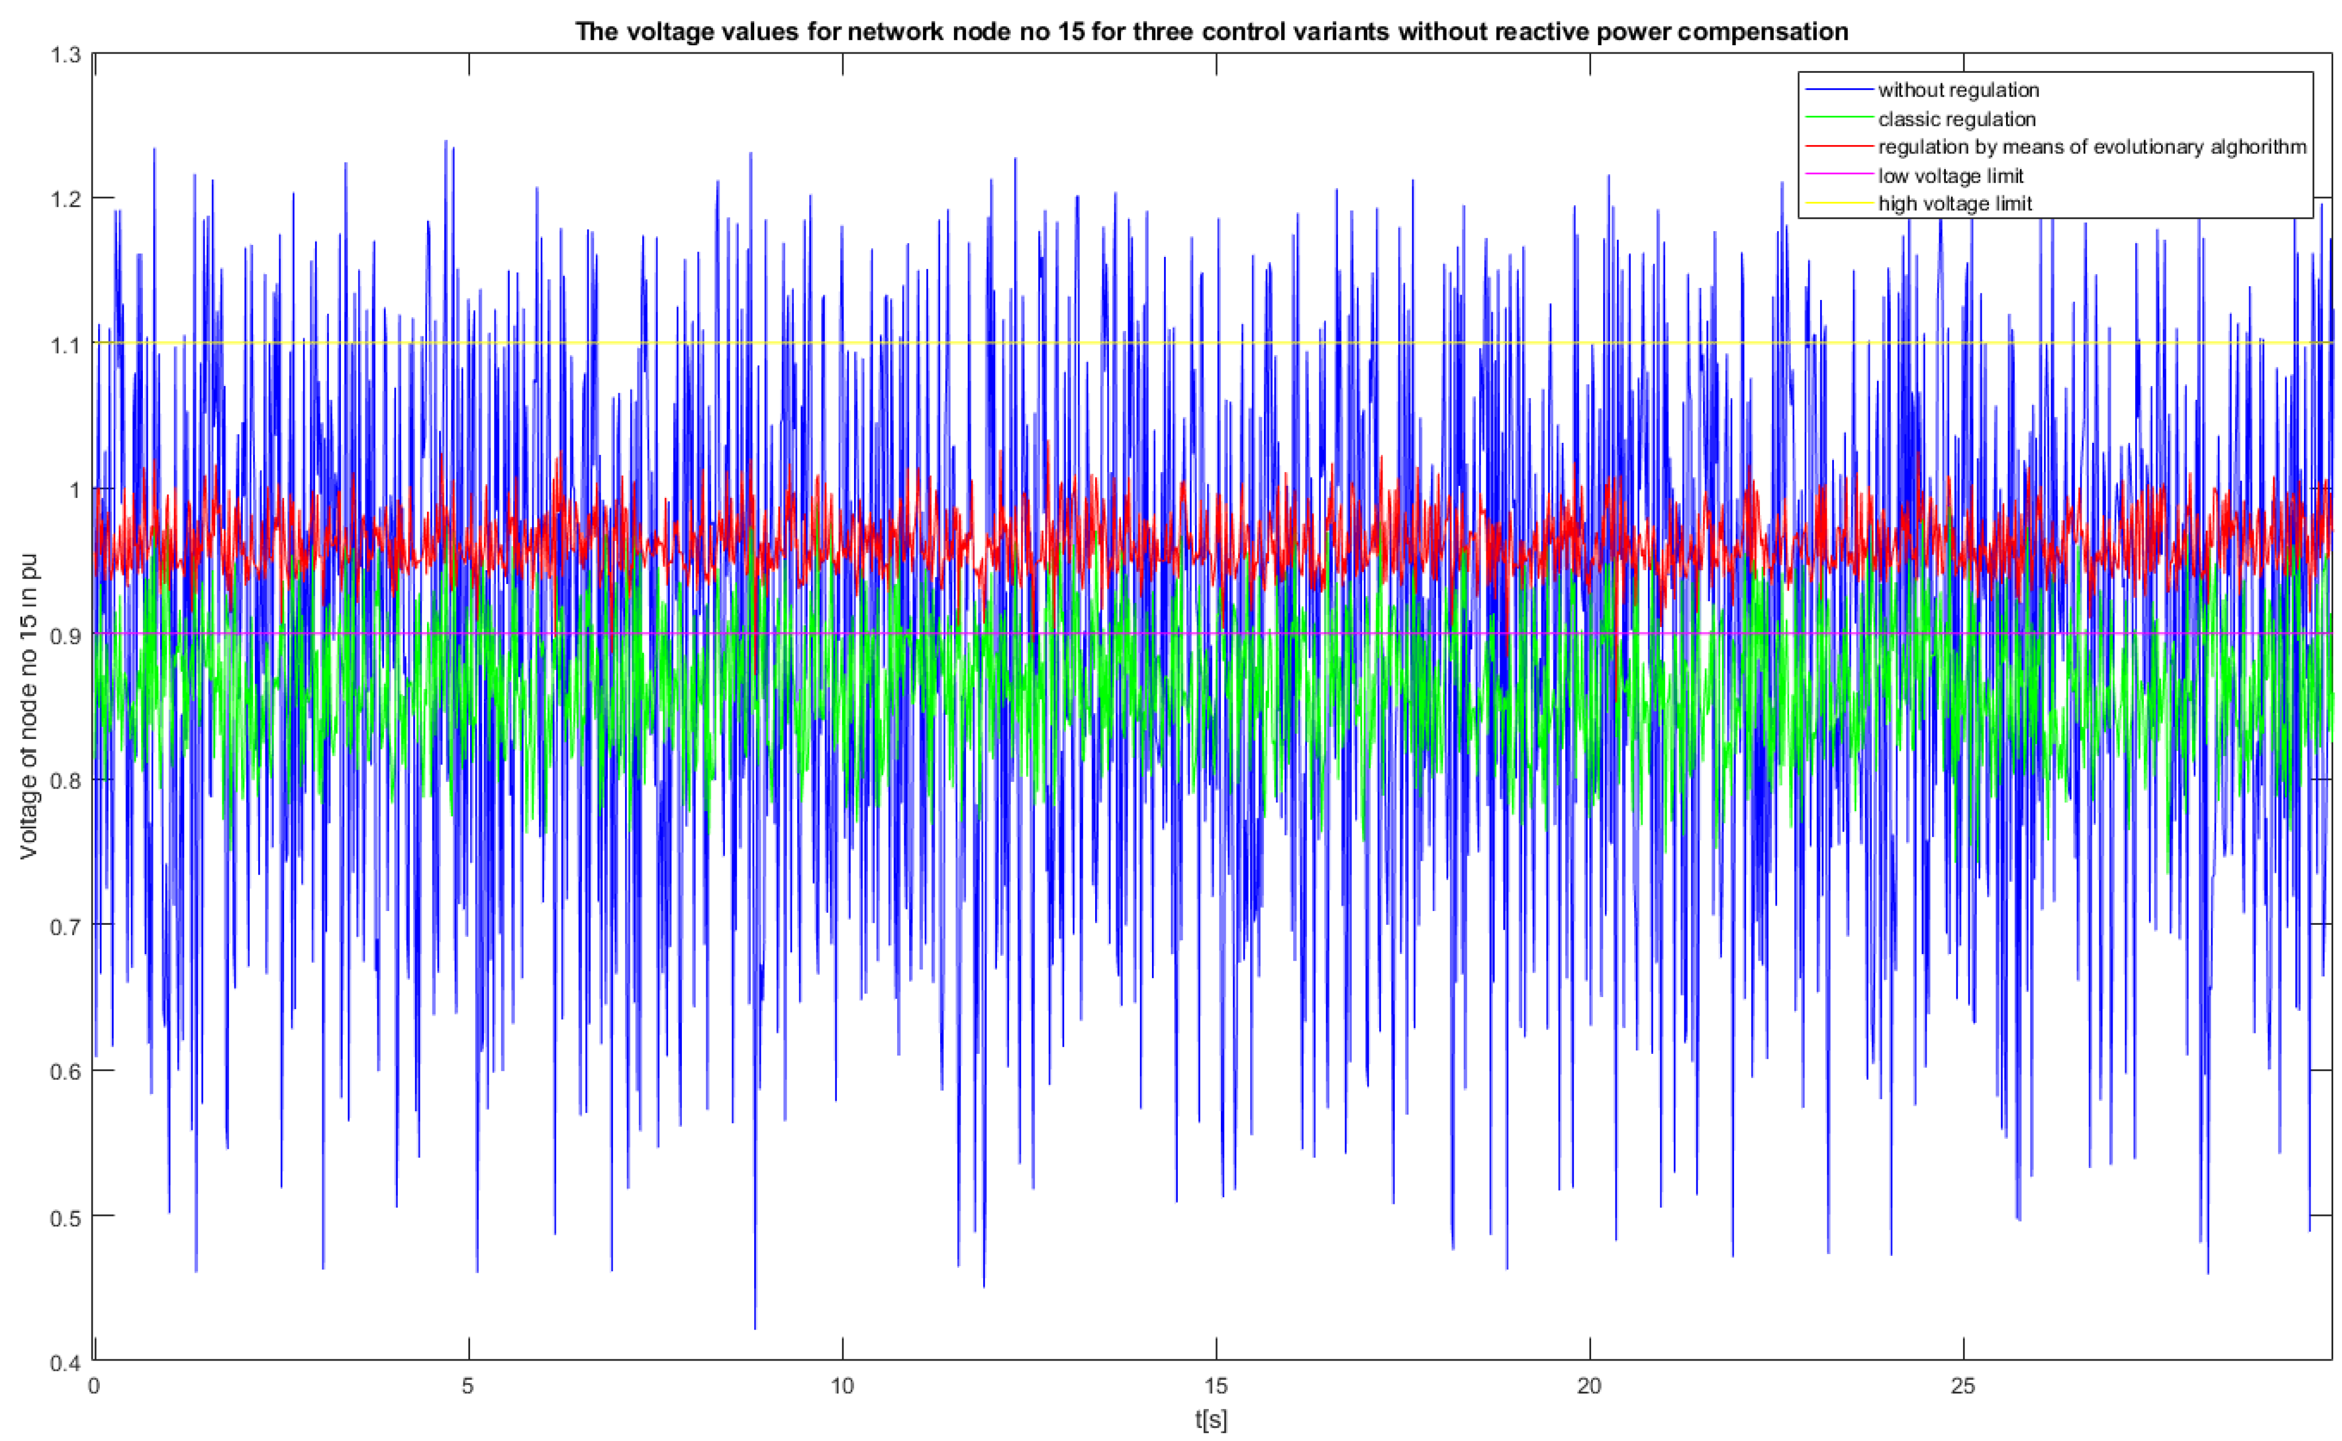This screenshot has width=2342, height=1441.
Task: Click the y-axis tick label 1.1
Action: click(66, 344)
